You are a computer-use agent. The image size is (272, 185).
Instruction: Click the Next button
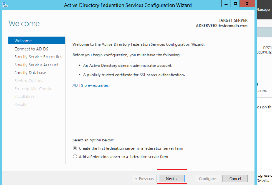(172, 178)
